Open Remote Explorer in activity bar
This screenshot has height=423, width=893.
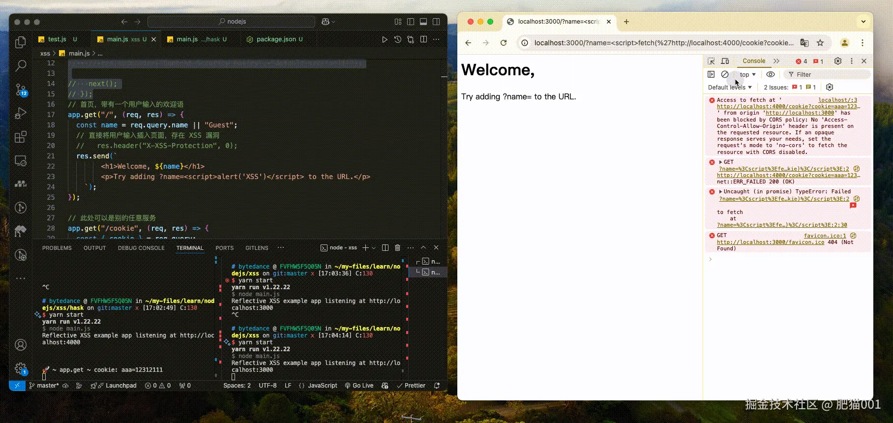[x=21, y=161]
